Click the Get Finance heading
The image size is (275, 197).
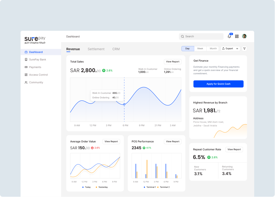tap(201, 61)
